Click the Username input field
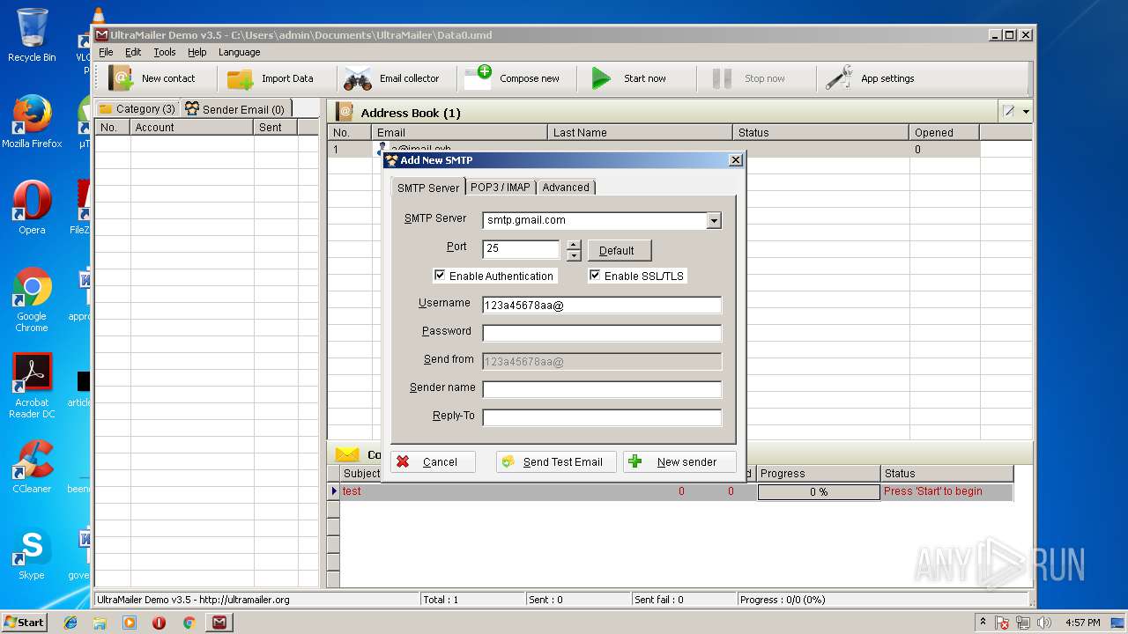 pos(602,305)
